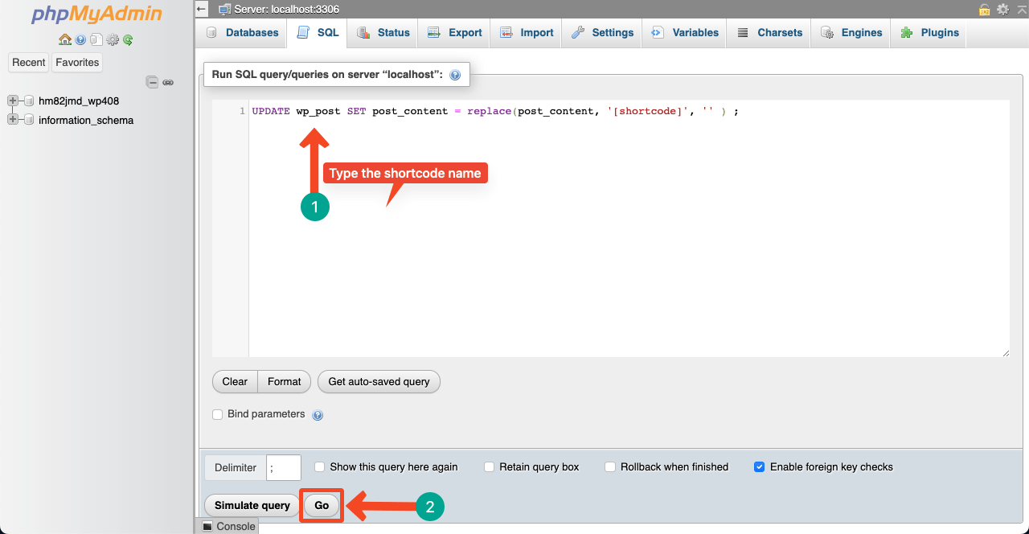Uncheck Enable foreign key checks

[x=759, y=466]
